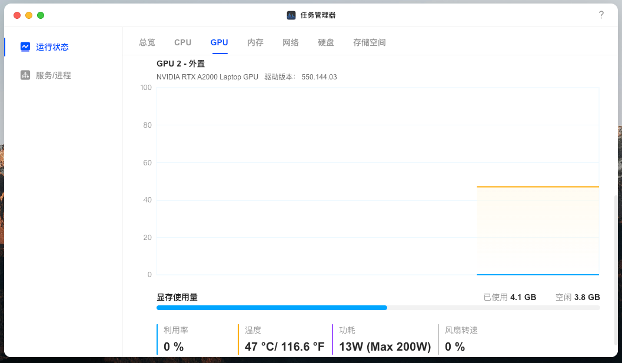Open help via the question mark icon
The width and height of the screenshot is (622, 363).
[601, 15]
